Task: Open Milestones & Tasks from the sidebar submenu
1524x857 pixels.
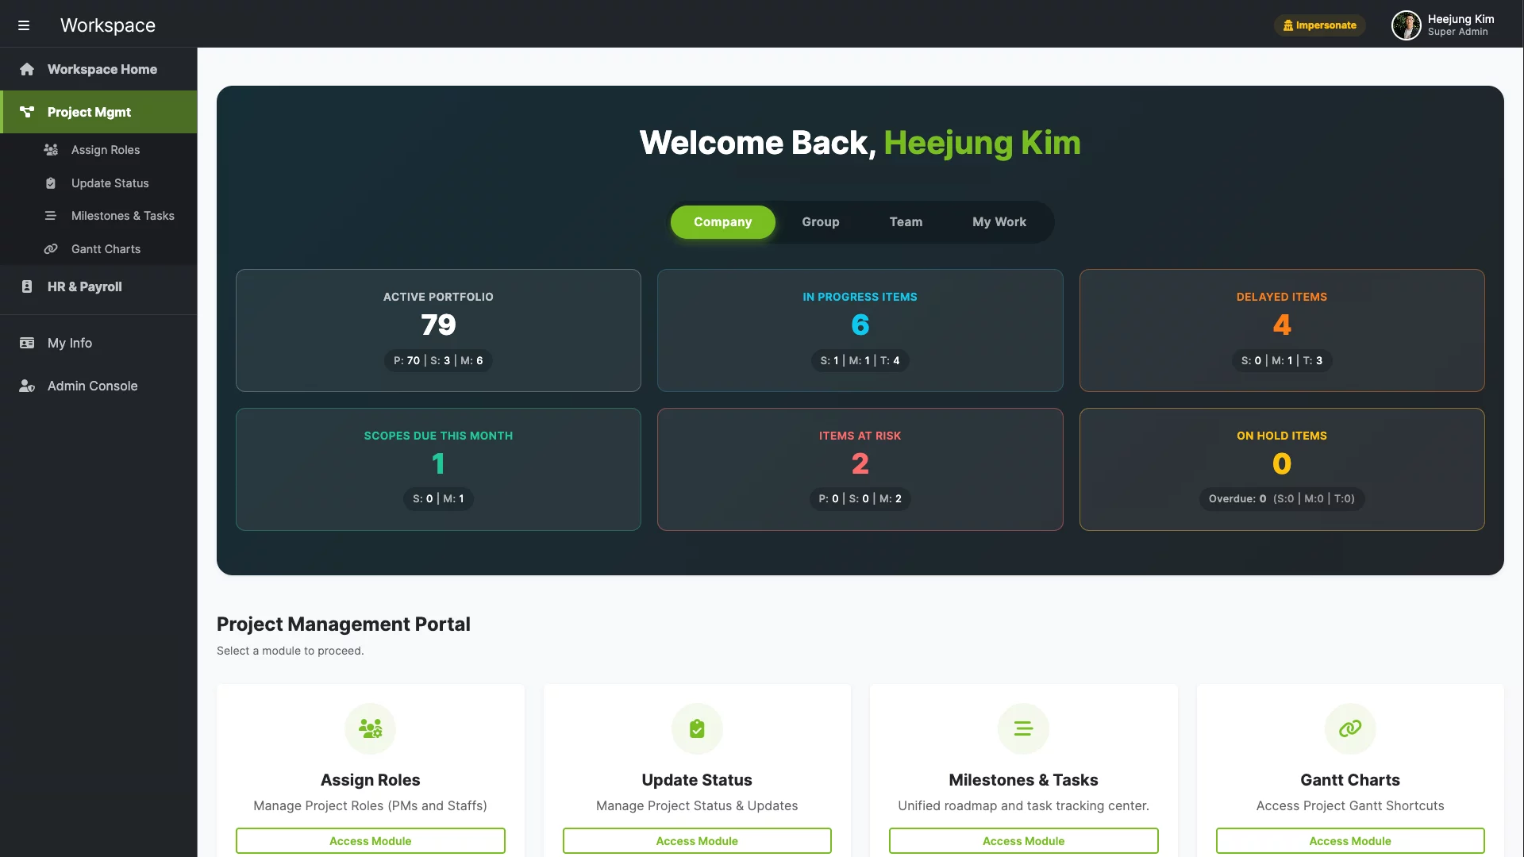Action: tap(98, 216)
